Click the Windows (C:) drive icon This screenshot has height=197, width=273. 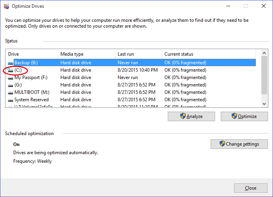click(11, 70)
